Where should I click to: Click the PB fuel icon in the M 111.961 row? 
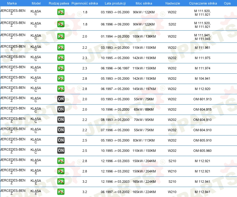[61, 48]
